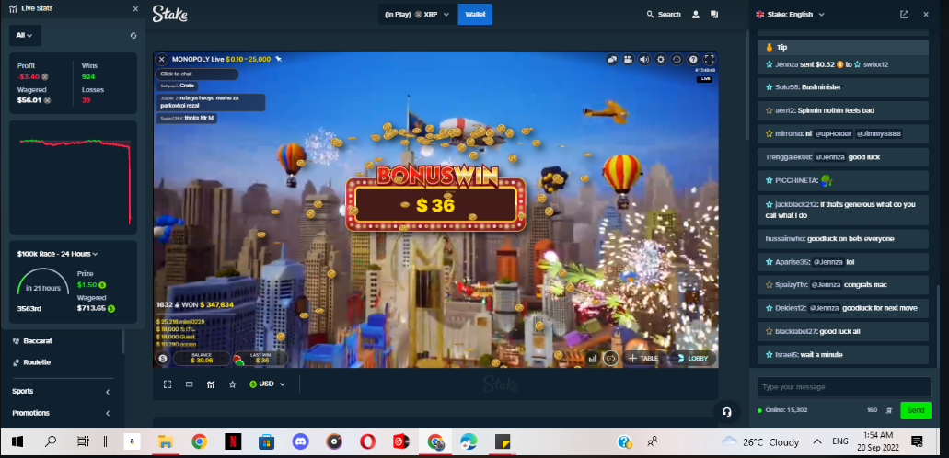Reset live stats with refresh icon

[133, 36]
